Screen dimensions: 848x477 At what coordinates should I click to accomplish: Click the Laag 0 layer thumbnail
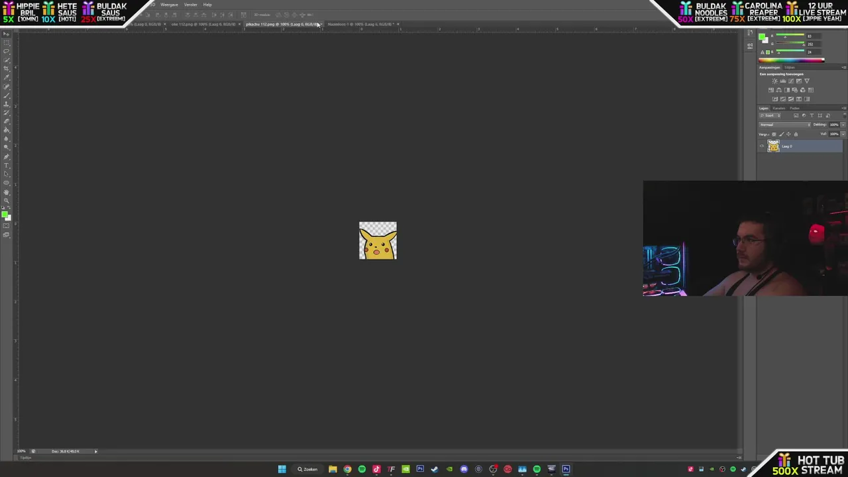click(773, 146)
